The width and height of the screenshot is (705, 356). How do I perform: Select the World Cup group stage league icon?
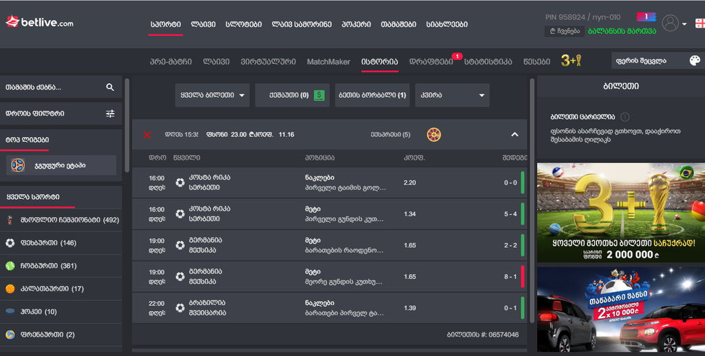point(20,165)
